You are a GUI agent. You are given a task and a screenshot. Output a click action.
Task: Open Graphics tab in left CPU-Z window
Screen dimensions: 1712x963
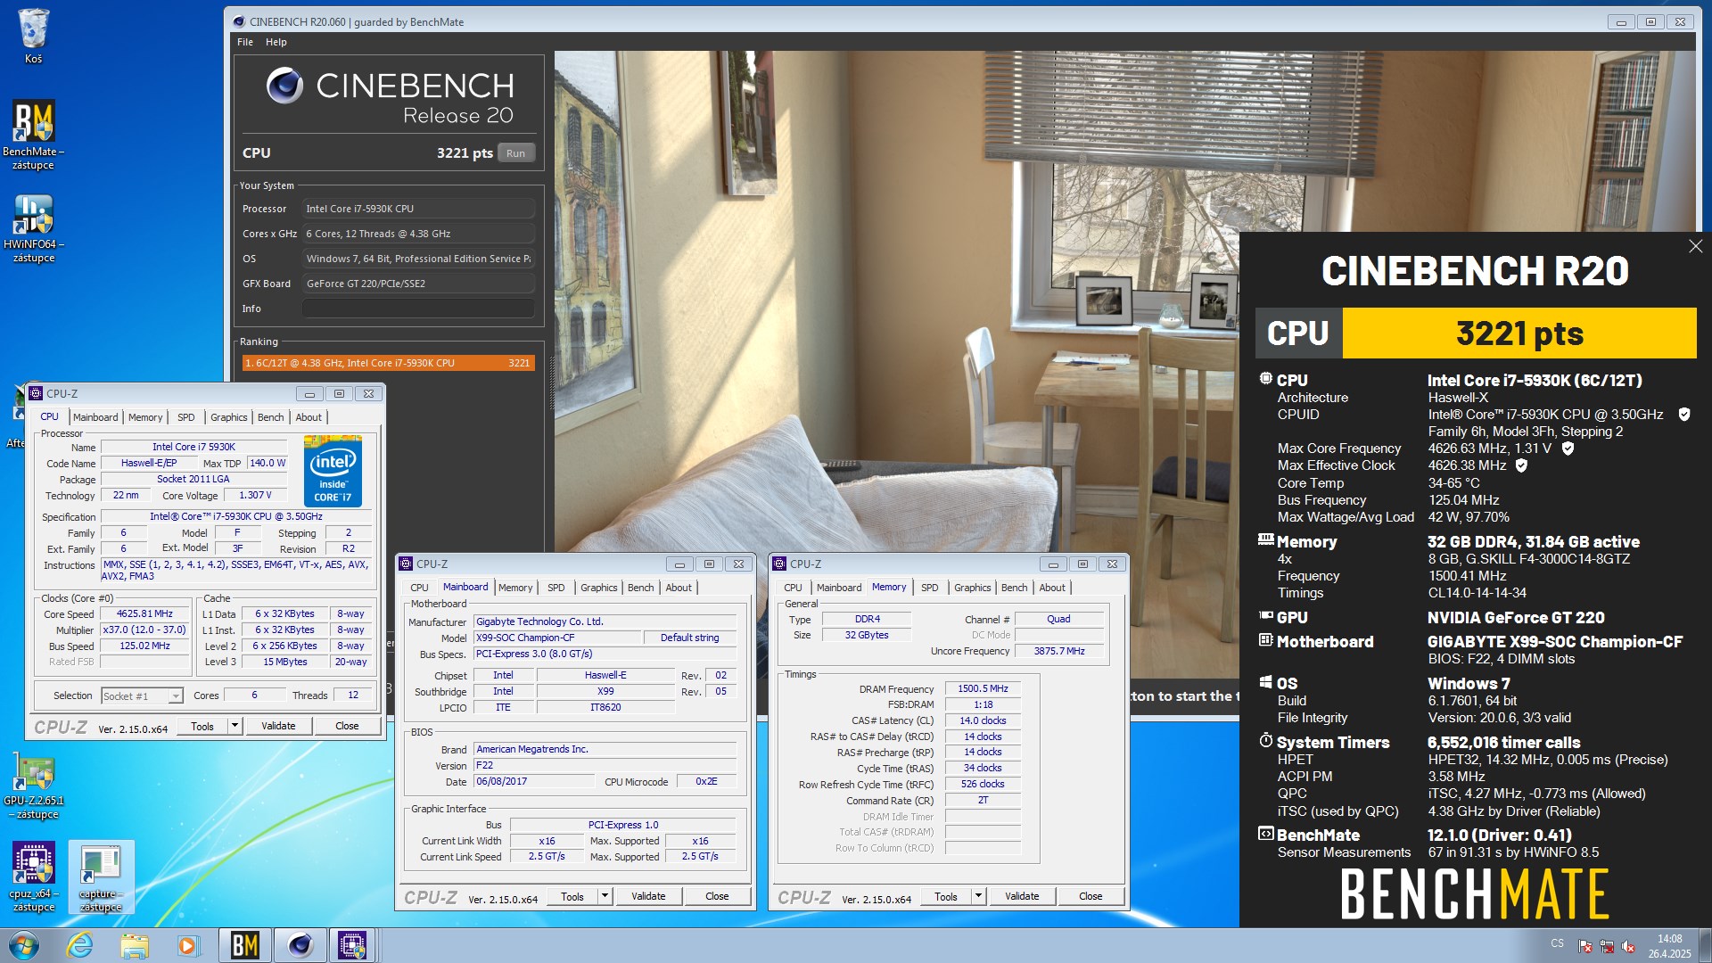(x=229, y=417)
